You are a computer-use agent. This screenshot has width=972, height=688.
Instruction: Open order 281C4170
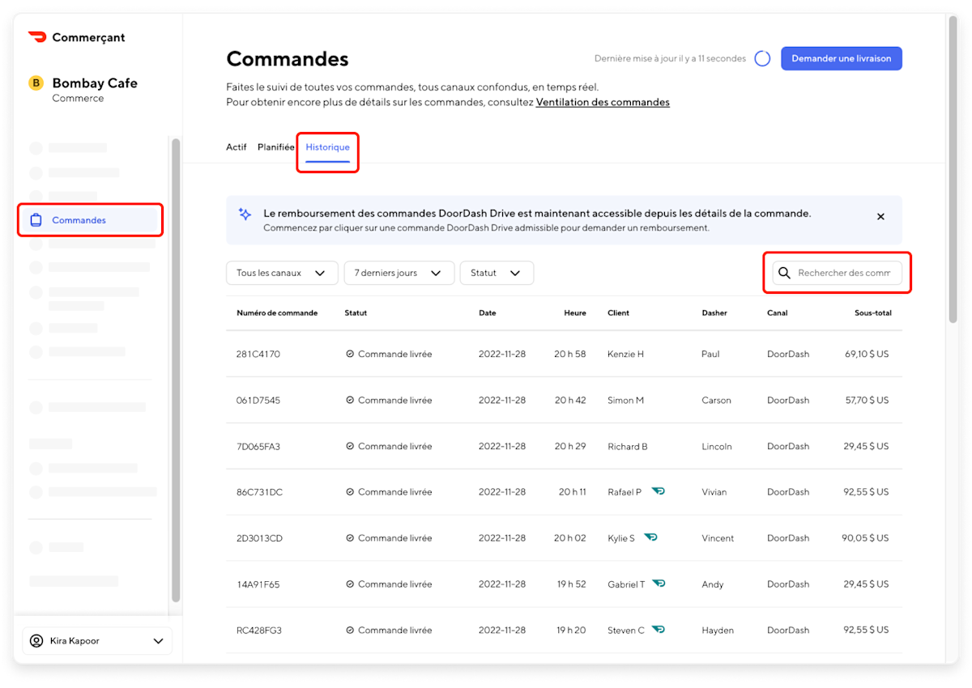tap(564, 354)
